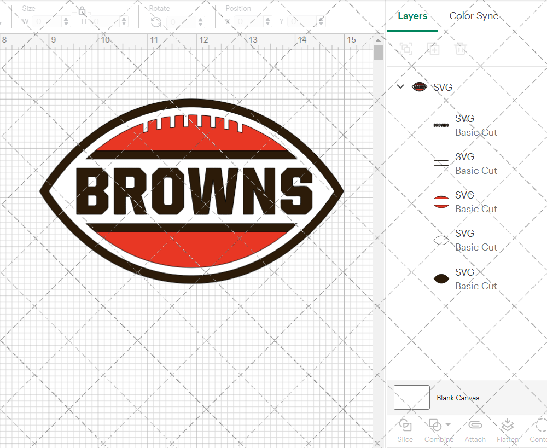The height and width of the screenshot is (448, 547).
Task: Click the Duplicate icon in Layers panel
Action: [433, 49]
